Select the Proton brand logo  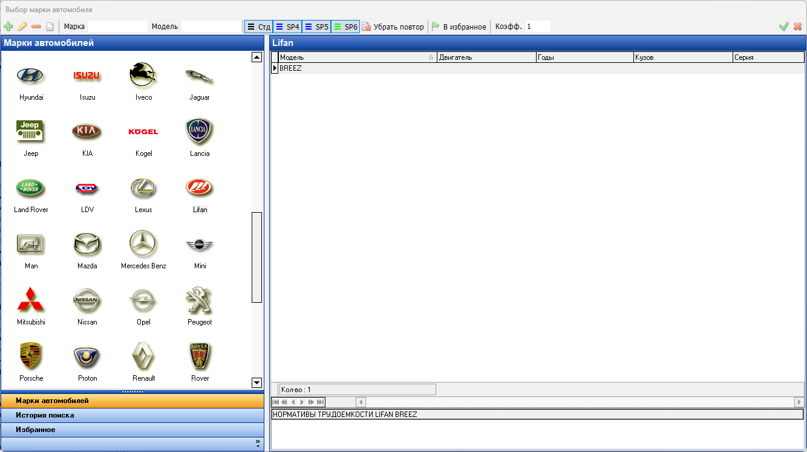tap(87, 357)
